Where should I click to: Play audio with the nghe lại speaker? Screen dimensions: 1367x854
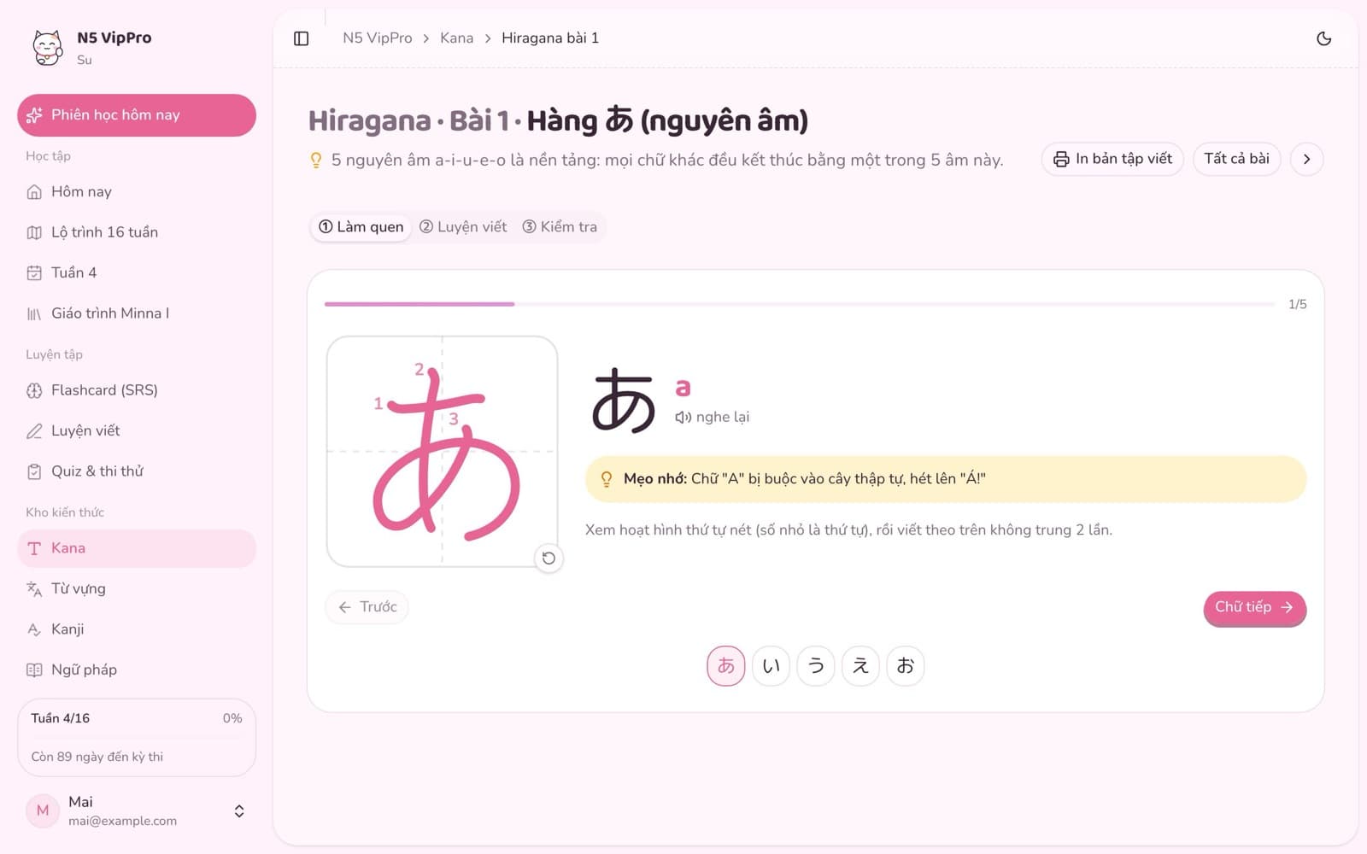pos(713,417)
